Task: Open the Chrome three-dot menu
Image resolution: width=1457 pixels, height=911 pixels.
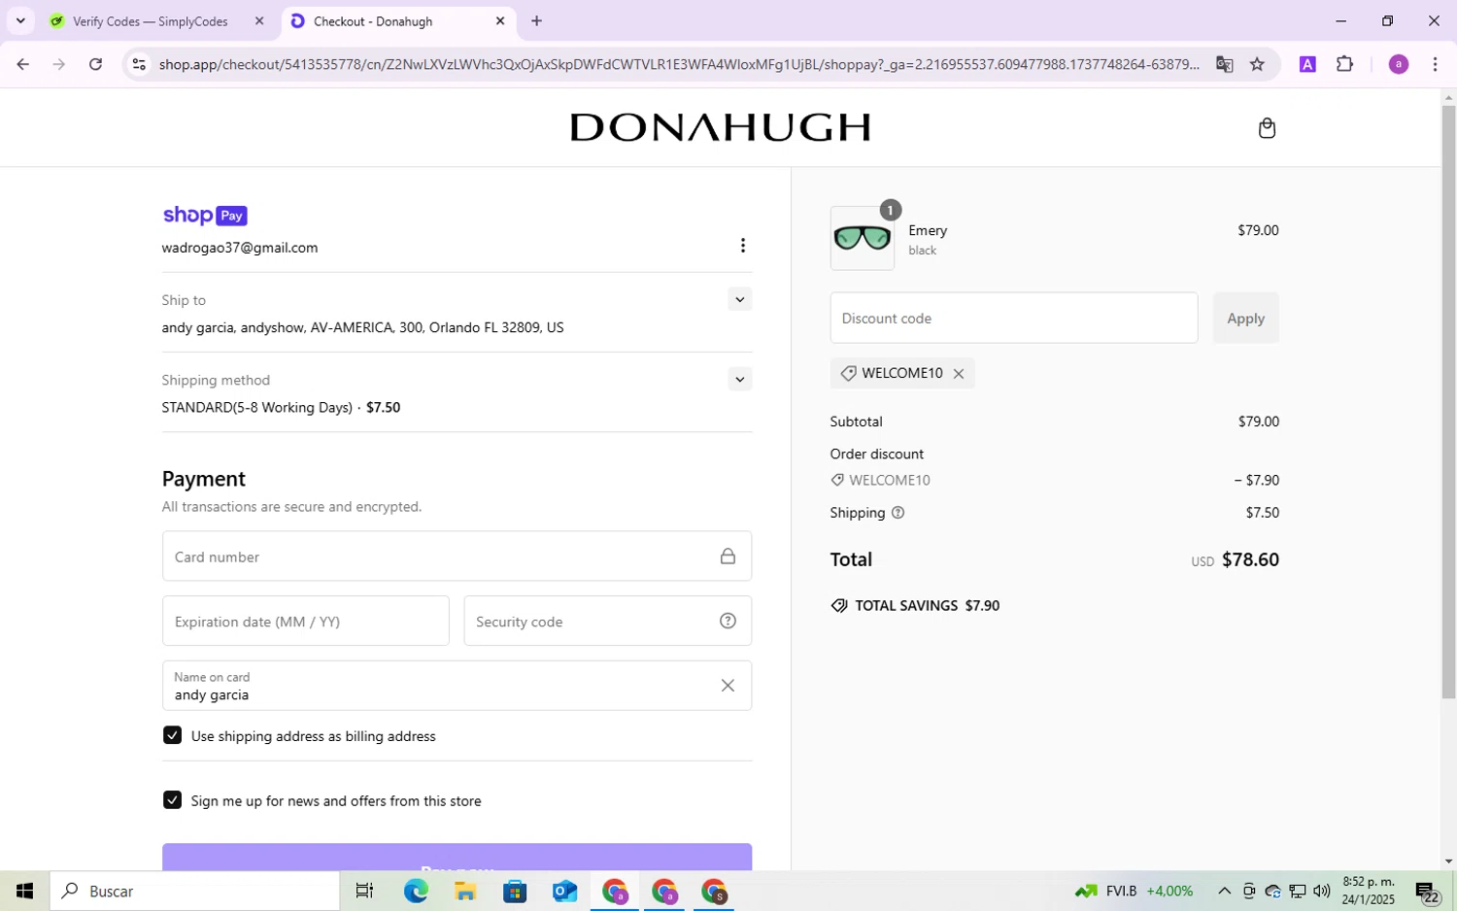Action: click(1435, 65)
